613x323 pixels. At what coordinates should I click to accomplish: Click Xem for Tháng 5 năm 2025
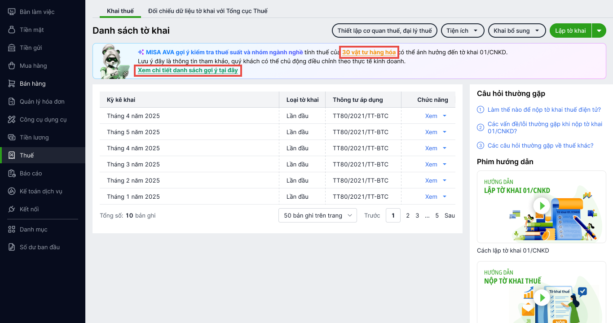coord(431,132)
